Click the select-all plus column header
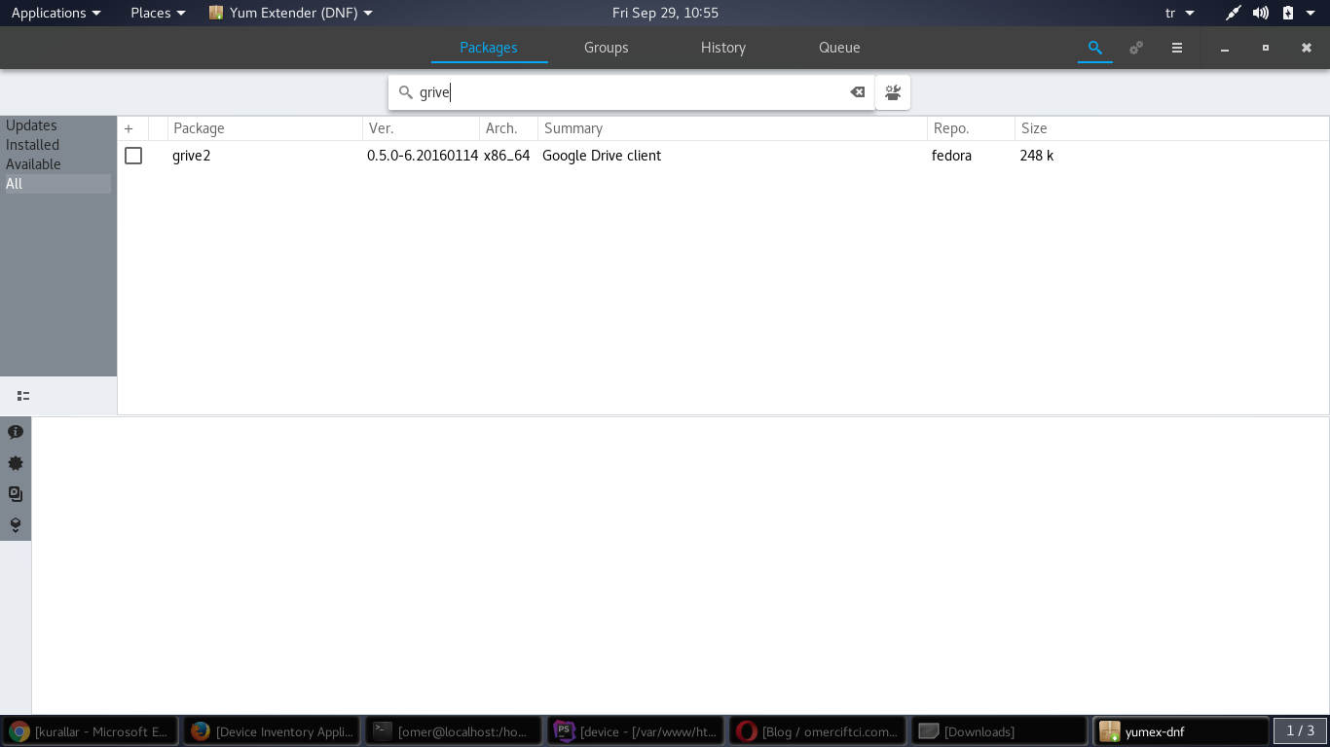Viewport: 1330px width, 747px height. (129, 128)
